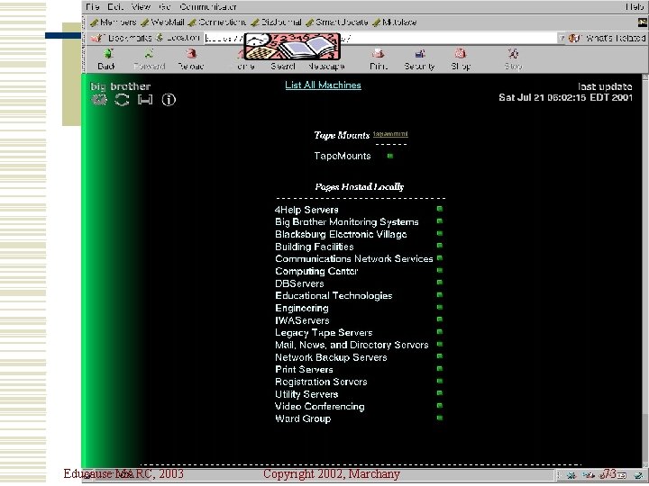Viewport: 649px width, 486px height.
Task: Open the Communicator menu
Action: click(x=208, y=6)
